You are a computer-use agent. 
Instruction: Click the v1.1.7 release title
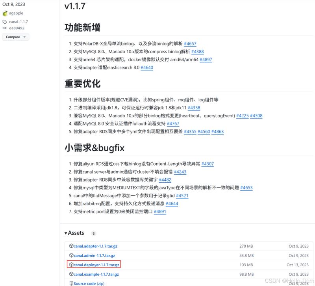75,6
